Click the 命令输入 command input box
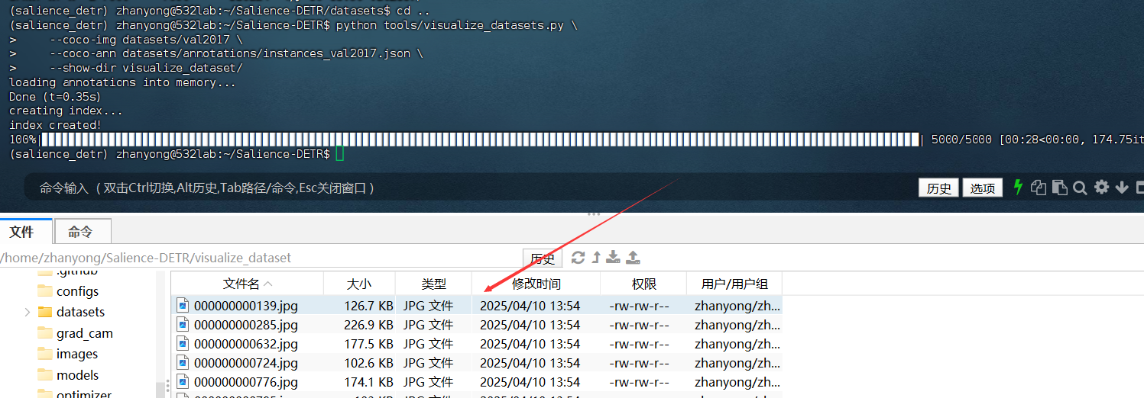Screen dimensions: 1144x398 click(x=470, y=188)
